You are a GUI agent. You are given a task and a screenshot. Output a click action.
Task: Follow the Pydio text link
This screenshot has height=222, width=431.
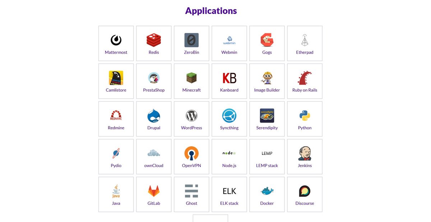click(x=116, y=166)
